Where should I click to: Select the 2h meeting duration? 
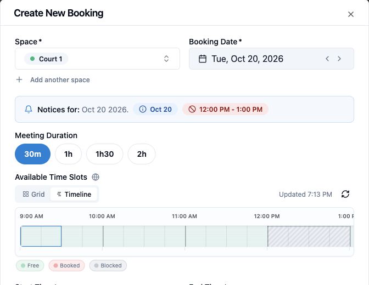coord(142,154)
